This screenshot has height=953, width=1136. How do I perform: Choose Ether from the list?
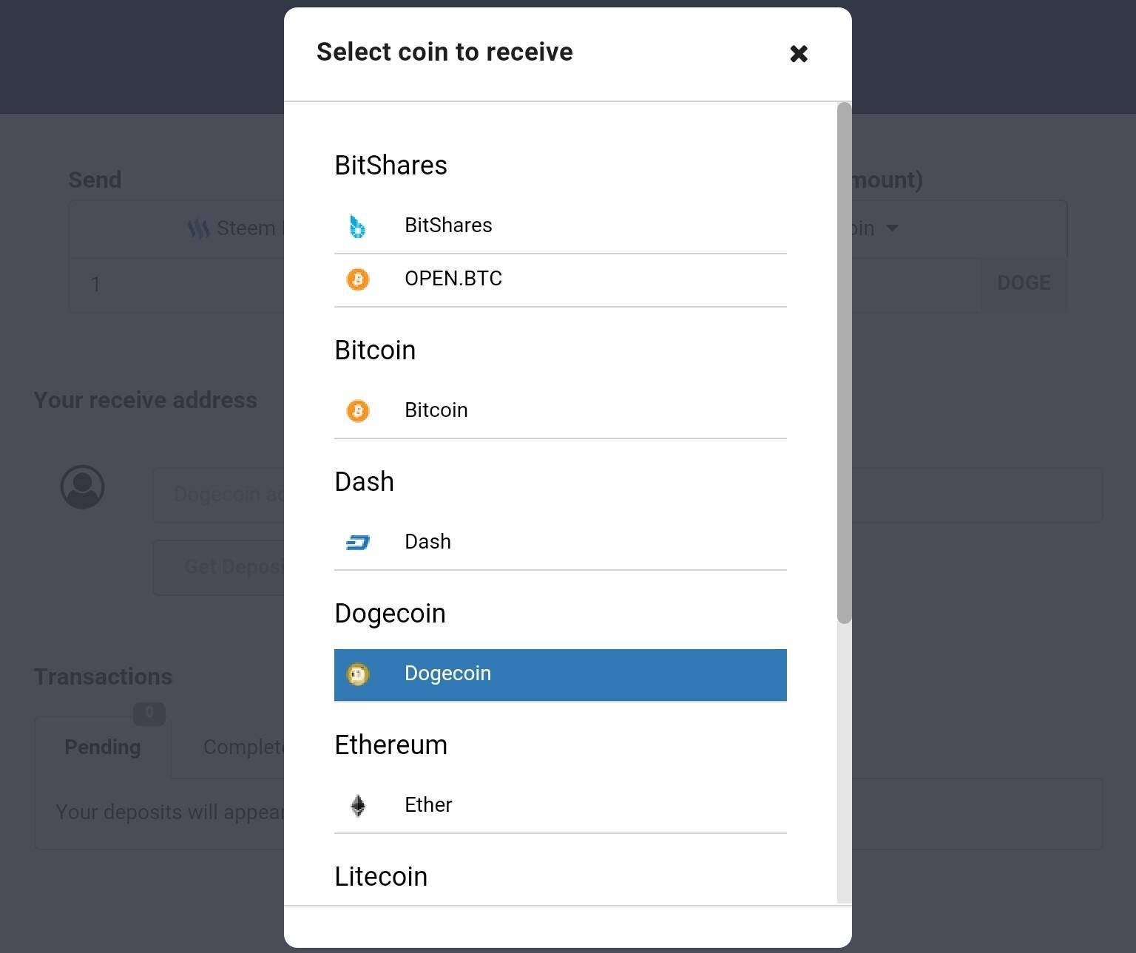point(561,807)
